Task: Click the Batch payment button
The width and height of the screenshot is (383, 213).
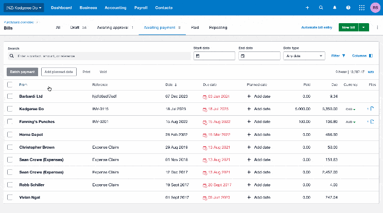Action: coord(22,72)
